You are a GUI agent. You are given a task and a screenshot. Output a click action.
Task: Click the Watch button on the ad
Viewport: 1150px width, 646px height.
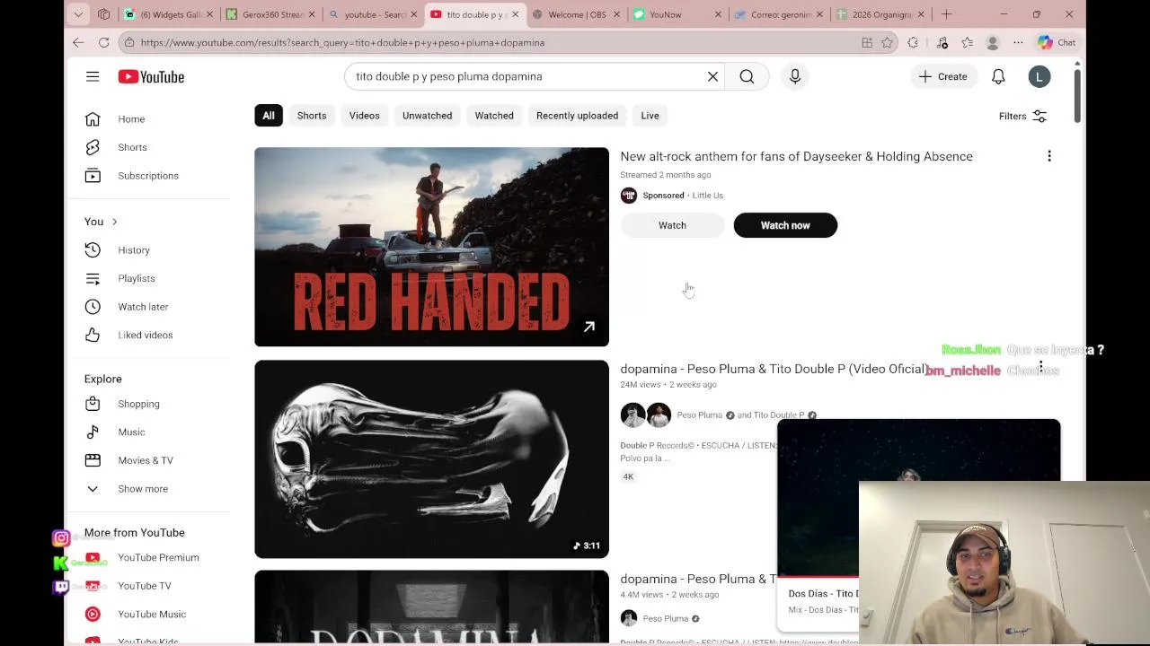point(672,225)
